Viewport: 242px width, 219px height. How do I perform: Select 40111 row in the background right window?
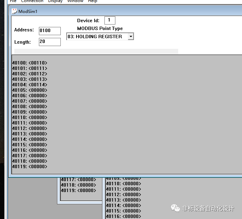(124, 189)
